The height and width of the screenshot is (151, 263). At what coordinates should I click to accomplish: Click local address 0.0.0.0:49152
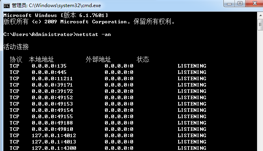(x=52, y=97)
